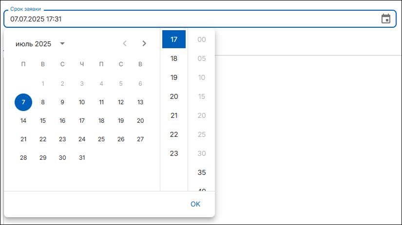Click the calendar icon in date field
This screenshot has width=402, height=225.
click(385, 19)
